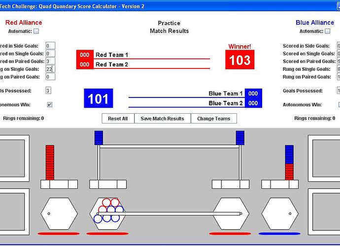340x246 pixels.
Task: Click Red Scored on Single Goals field
Action: (x=50, y=54)
